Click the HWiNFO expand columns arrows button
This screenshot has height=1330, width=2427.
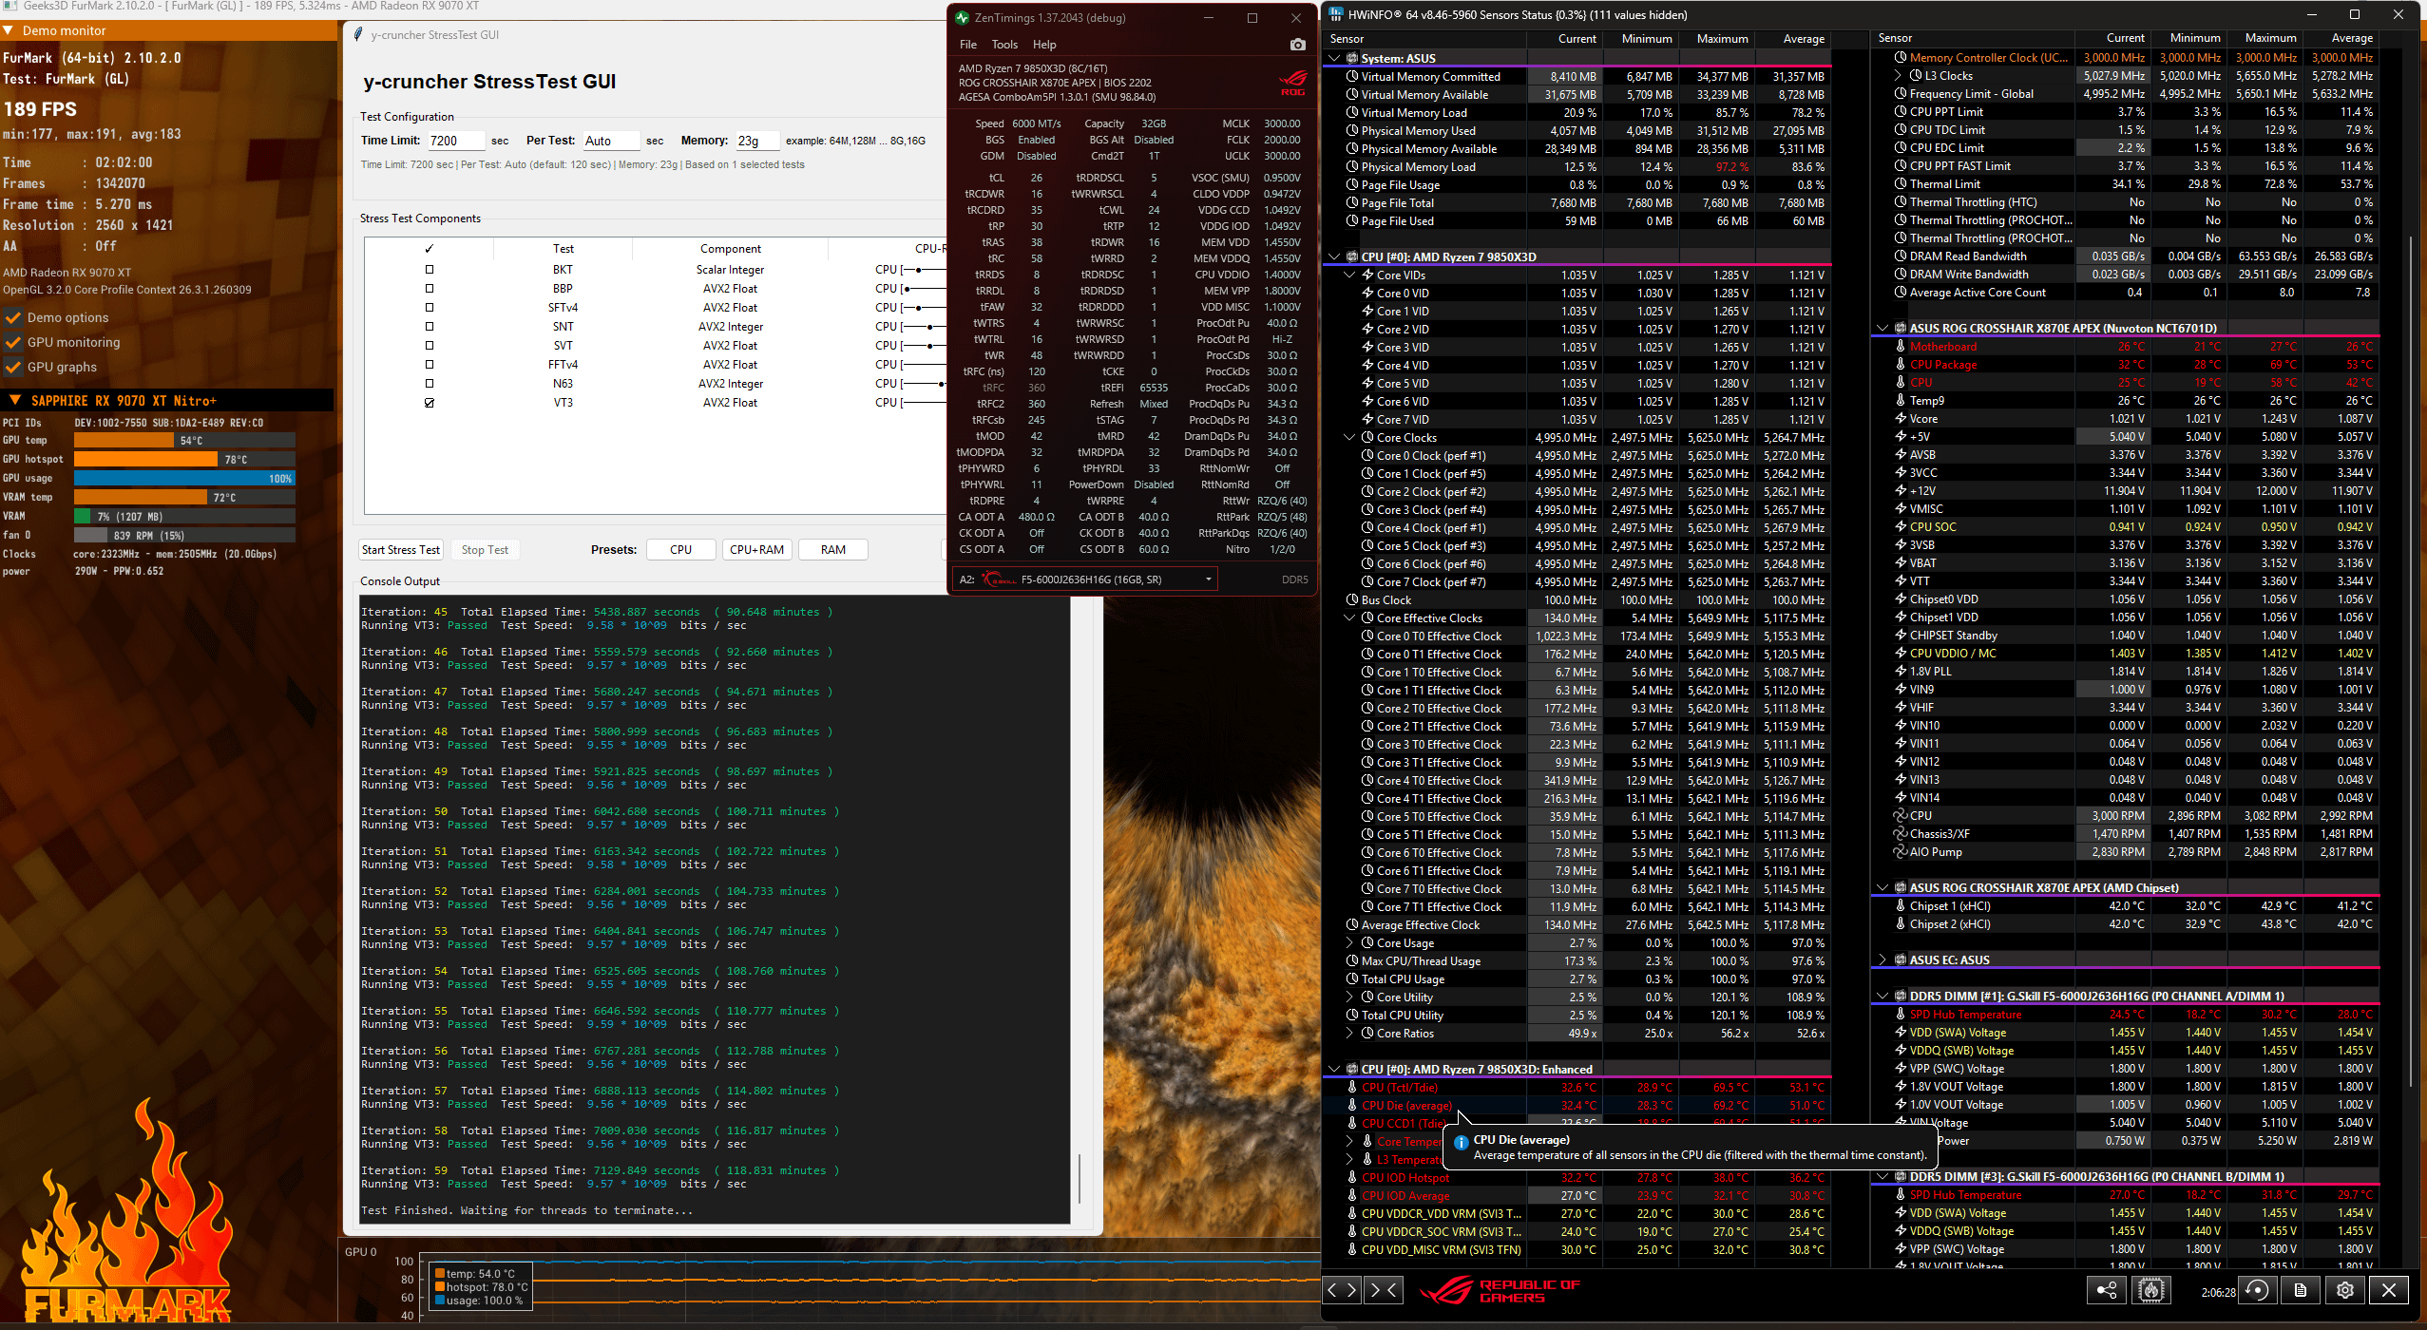click(x=1343, y=1290)
